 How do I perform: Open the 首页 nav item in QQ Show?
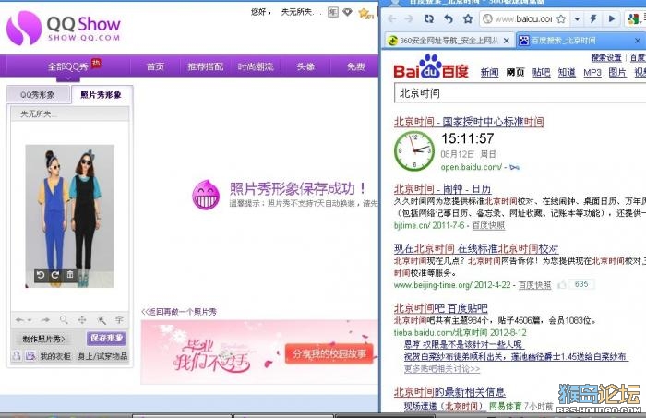click(x=155, y=66)
